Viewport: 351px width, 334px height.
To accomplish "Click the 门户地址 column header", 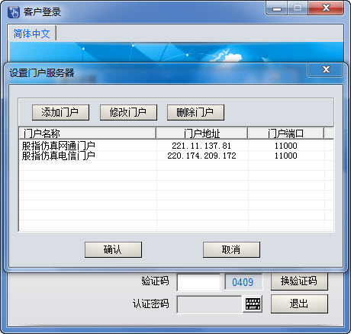I will coord(201,133).
